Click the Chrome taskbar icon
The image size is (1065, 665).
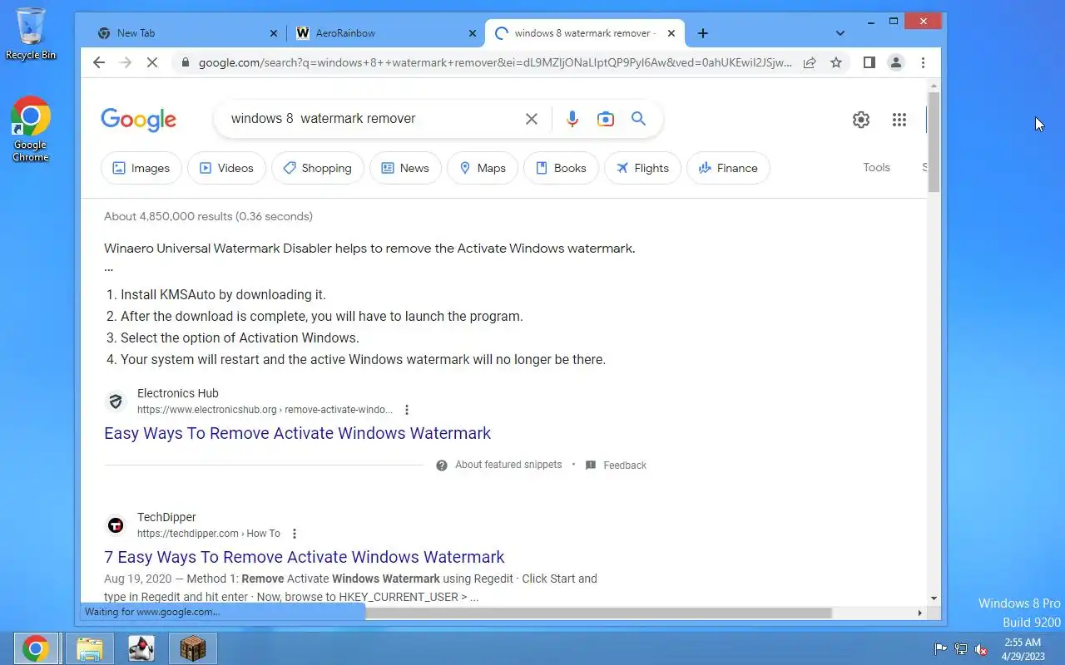(x=35, y=648)
